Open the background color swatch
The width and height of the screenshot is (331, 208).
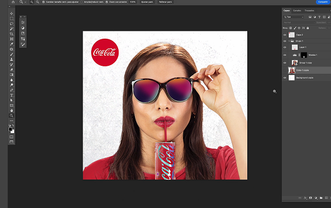click(x=13, y=132)
